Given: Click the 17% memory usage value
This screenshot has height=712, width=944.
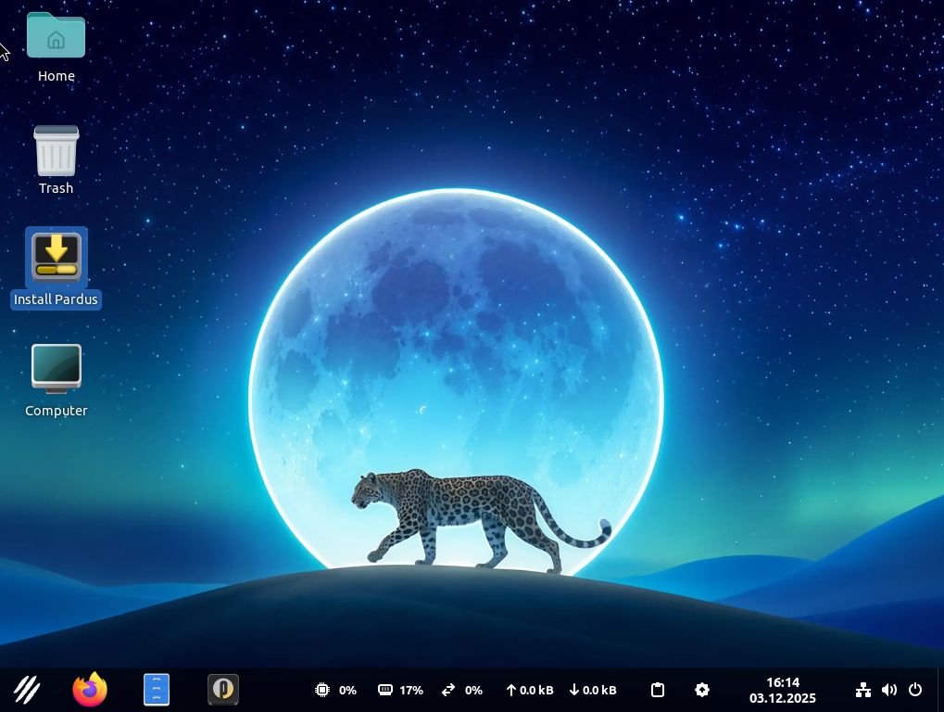Looking at the screenshot, I should (411, 691).
